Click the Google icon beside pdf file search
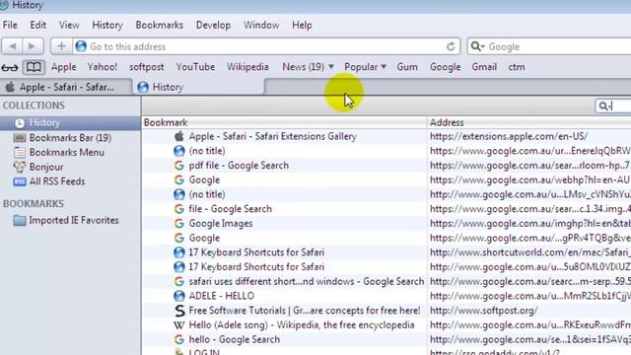The height and width of the screenshot is (355, 631). 179,166
